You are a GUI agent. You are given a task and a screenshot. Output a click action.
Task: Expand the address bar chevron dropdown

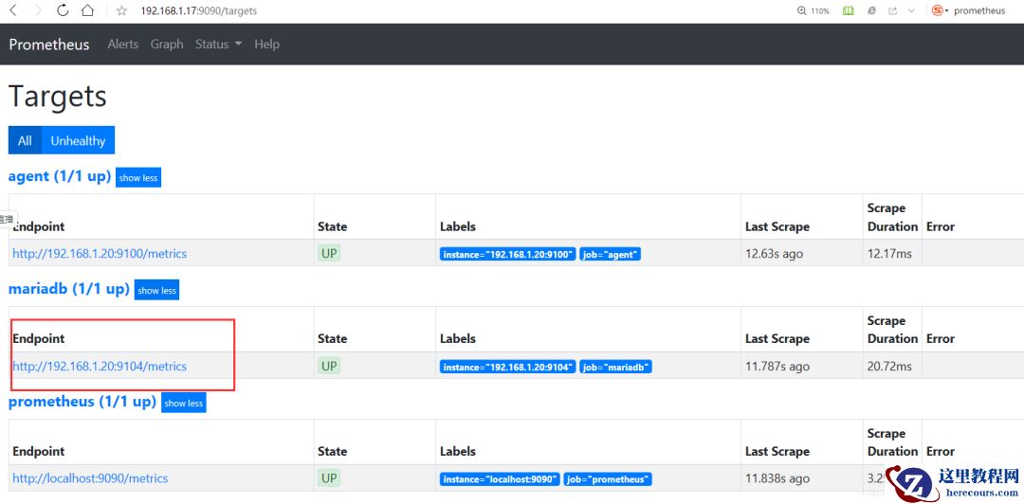pos(912,11)
